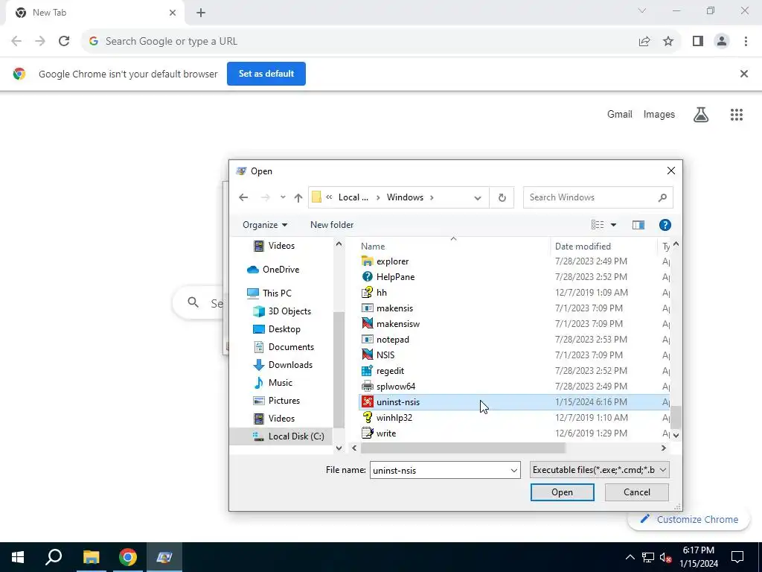Open Chrome tab search chevron

(x=642, y=10)
